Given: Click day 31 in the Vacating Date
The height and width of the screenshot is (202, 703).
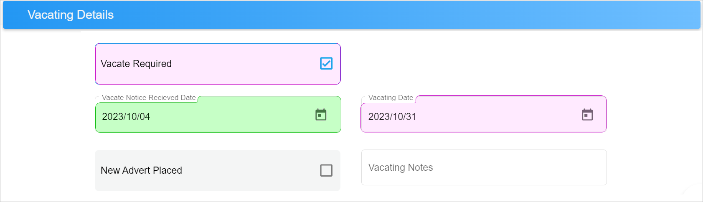Looking at the screenshot, I should tap(411, 117).
